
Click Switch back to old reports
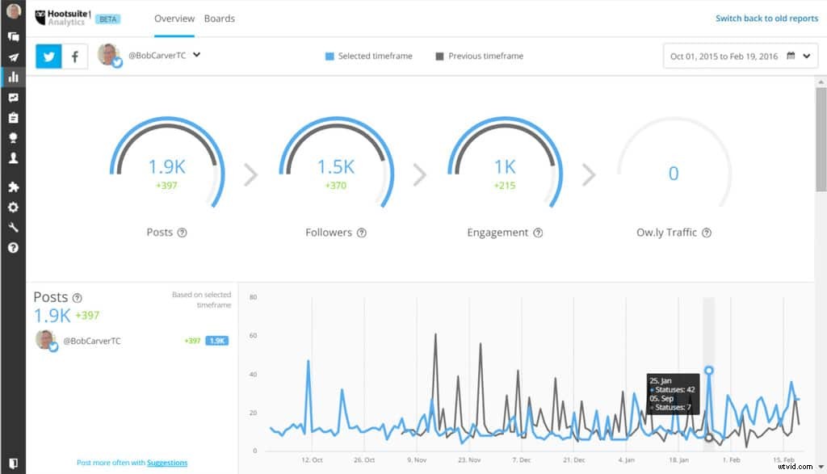coord(766,18)
